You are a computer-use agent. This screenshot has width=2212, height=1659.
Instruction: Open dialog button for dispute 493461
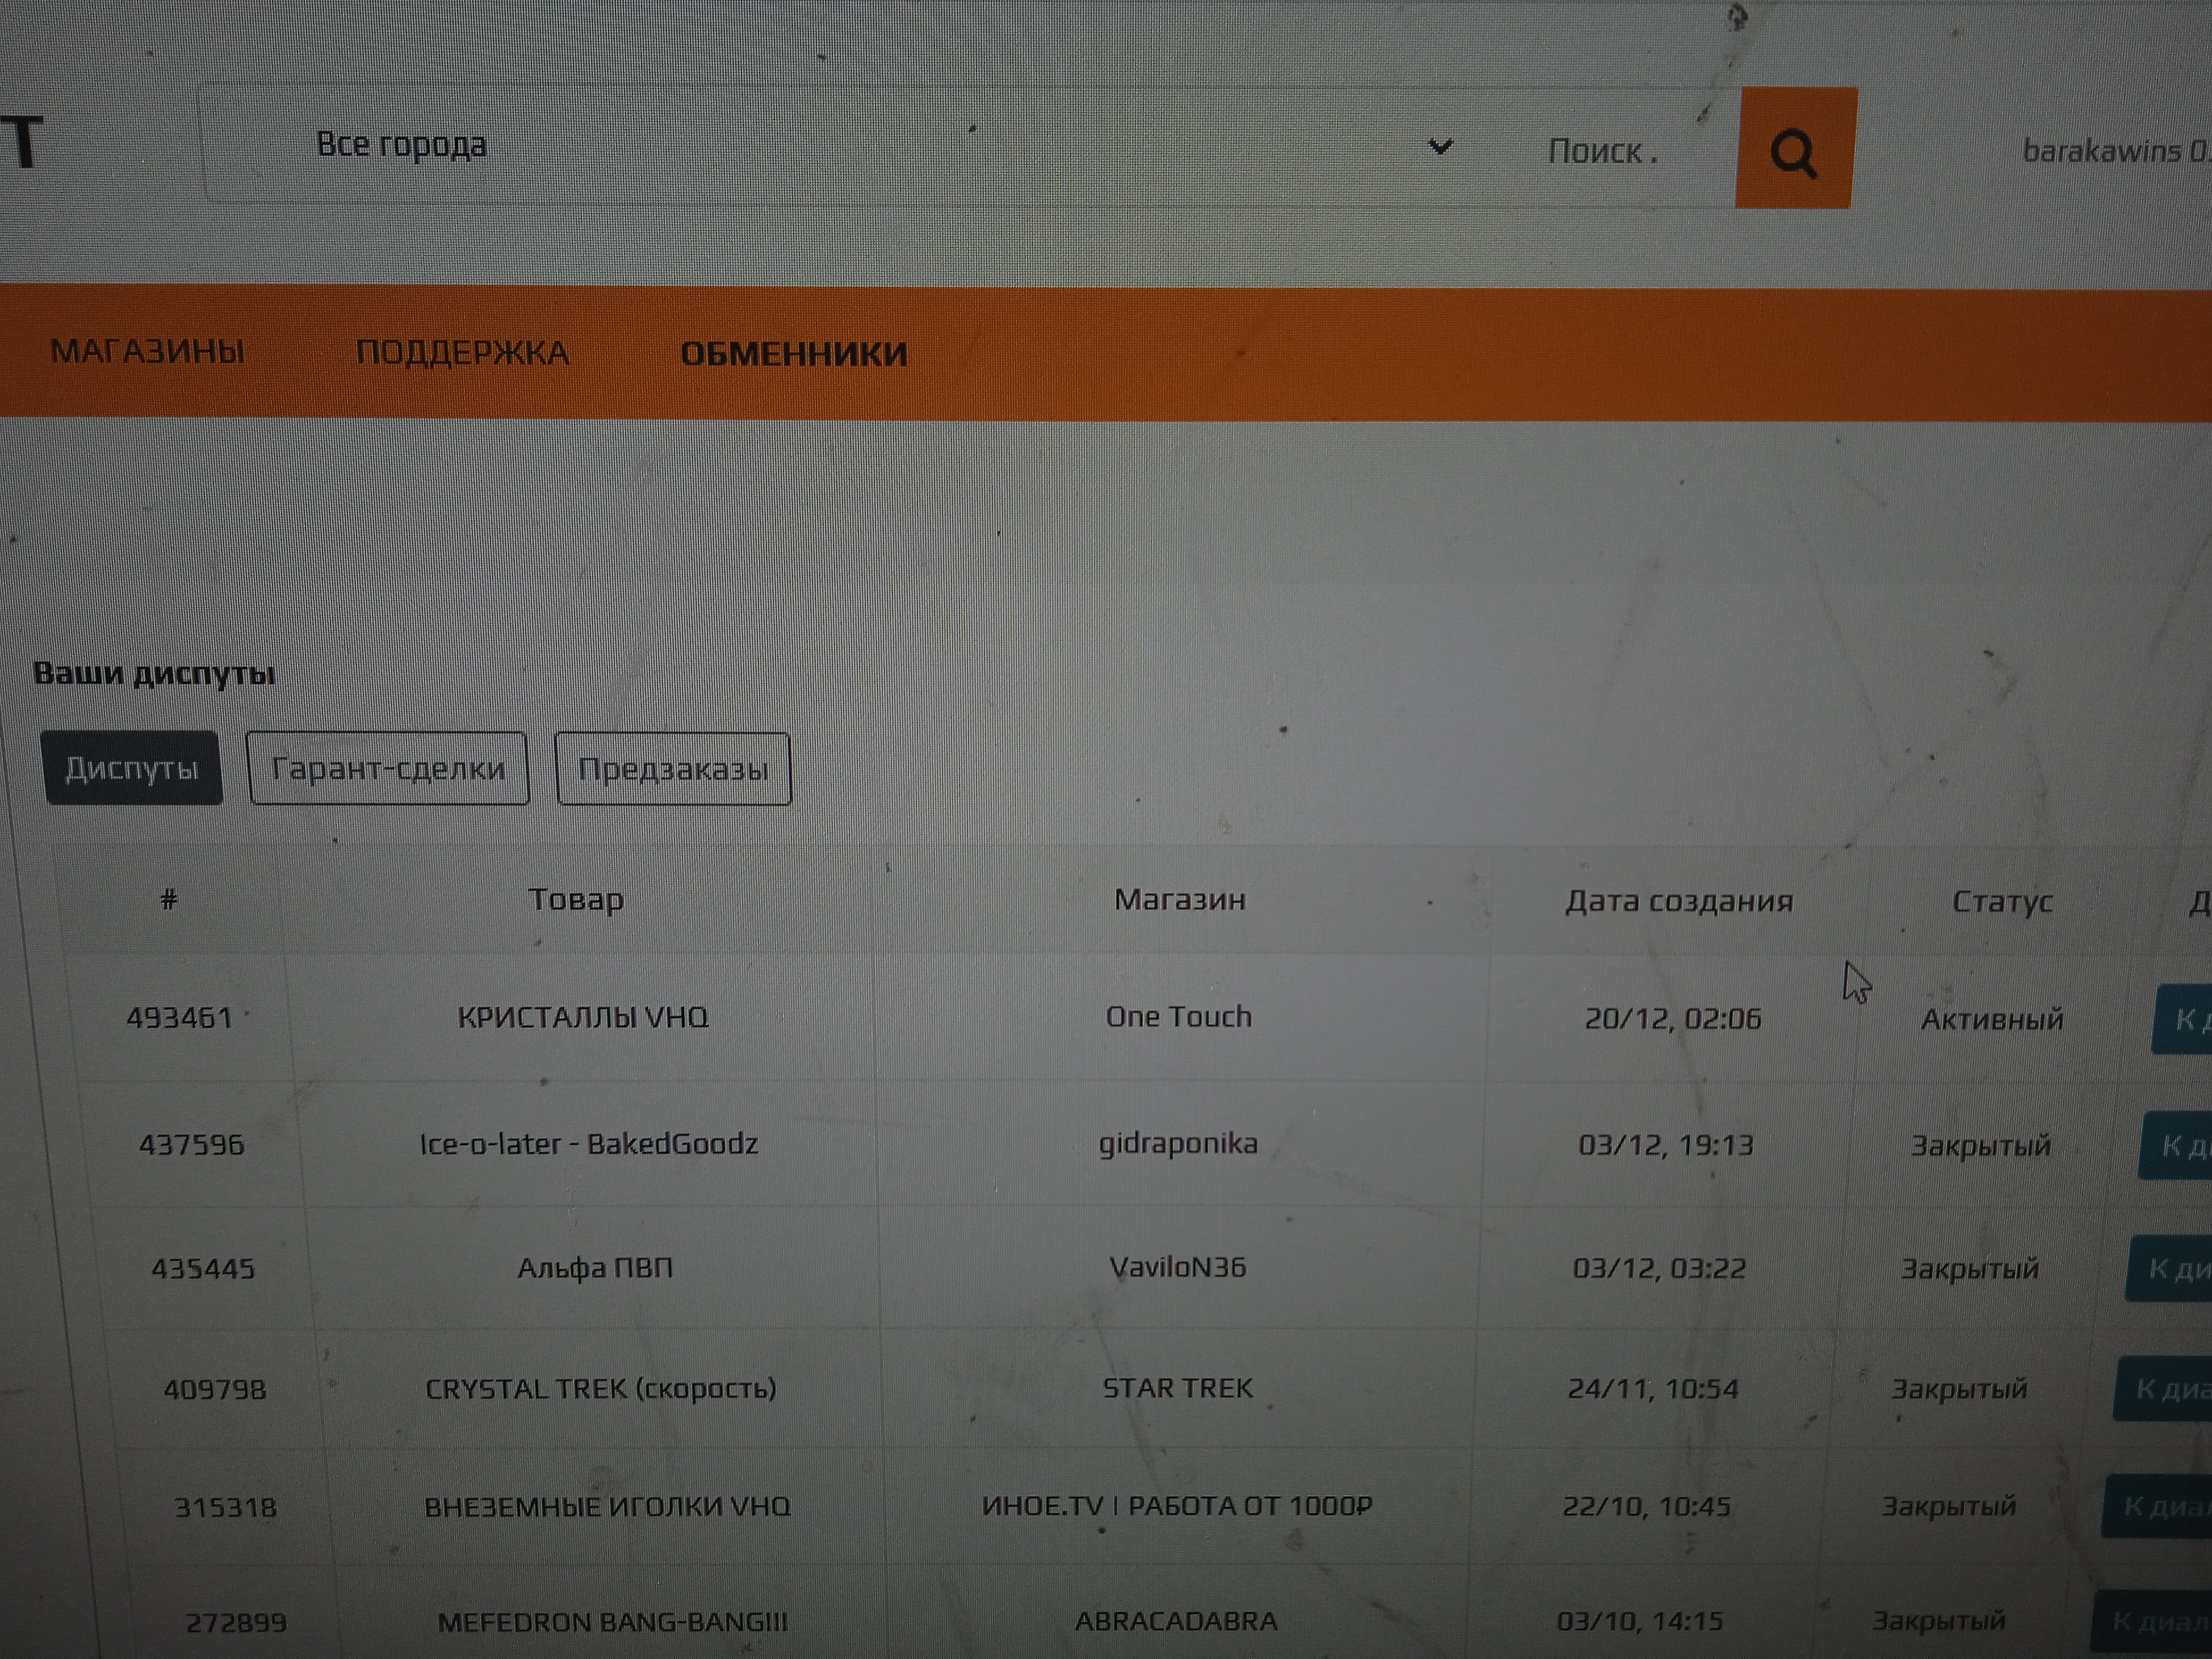[2182, 1019]
